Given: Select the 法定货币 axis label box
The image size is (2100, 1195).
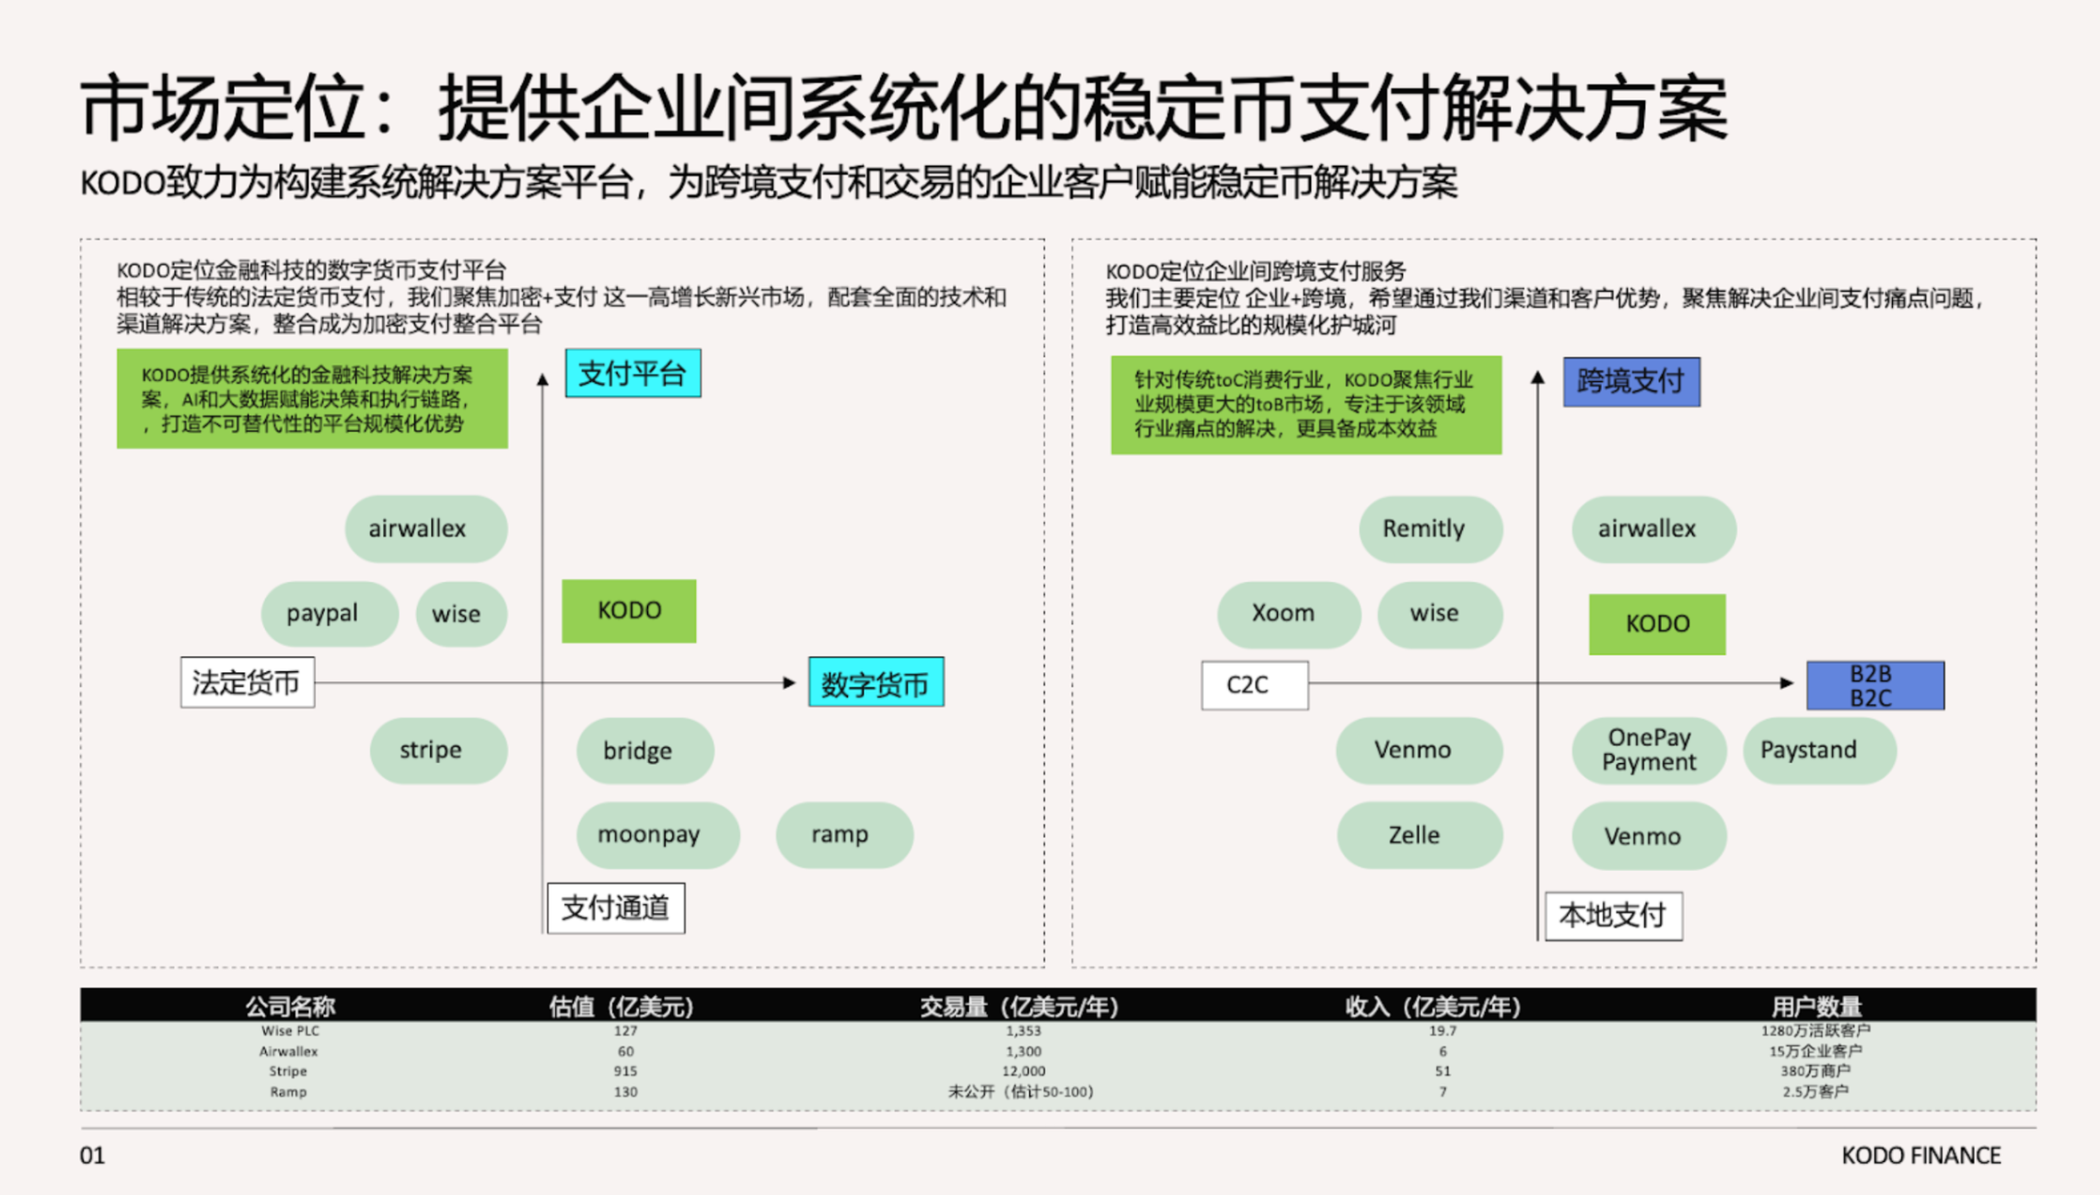Looking at the screenshot, I should (247, 683).
